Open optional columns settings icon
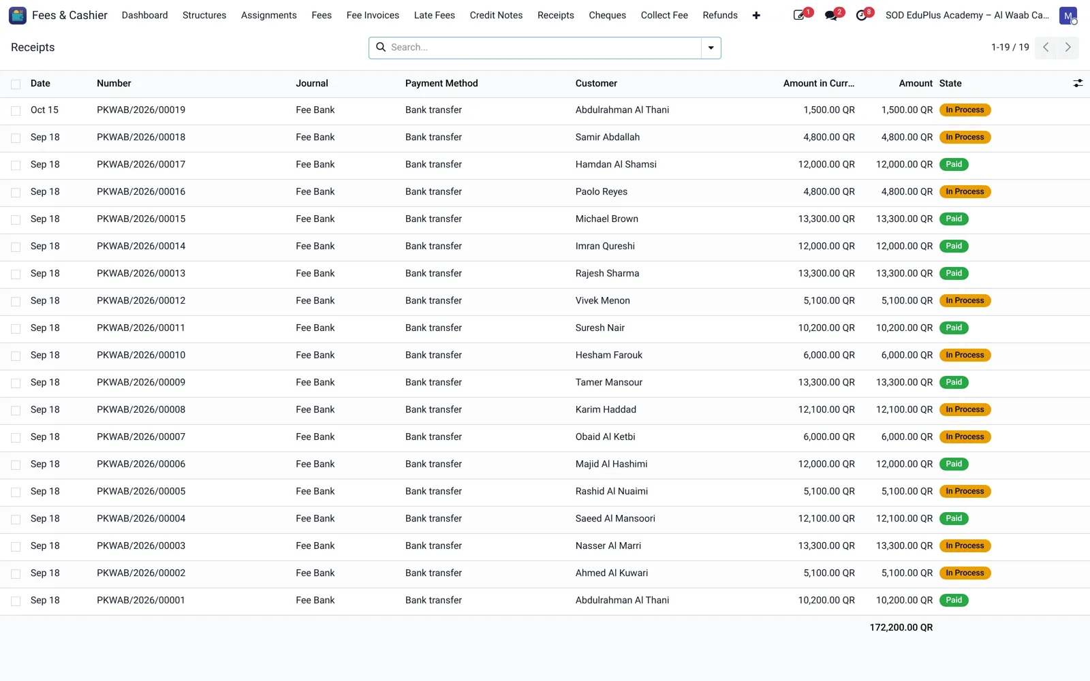The height and width of the screenshot is (681, 1090). pyautogui.click(x=1078, y=83)
